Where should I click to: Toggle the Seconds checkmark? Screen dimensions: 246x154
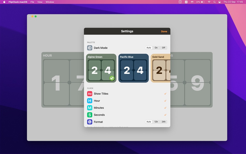[x=165, y=115]
